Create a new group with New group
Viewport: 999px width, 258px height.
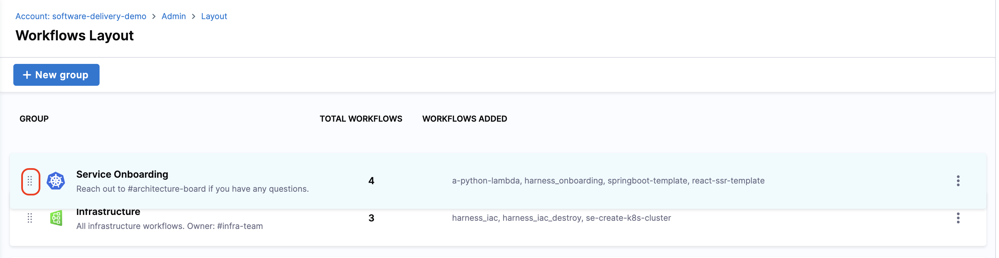(x=56, y=75)
